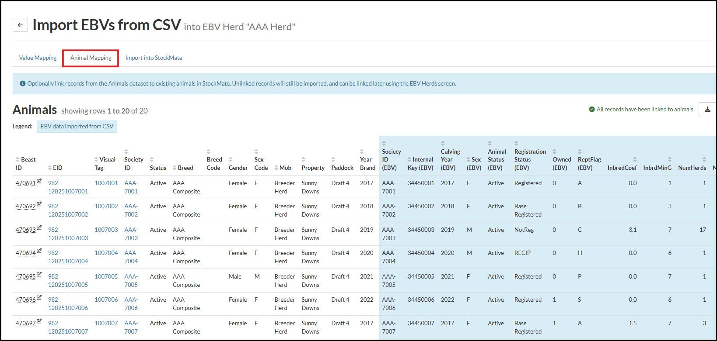
Task: Click EBV data imported from CSV legend
Action: (77, 126)
